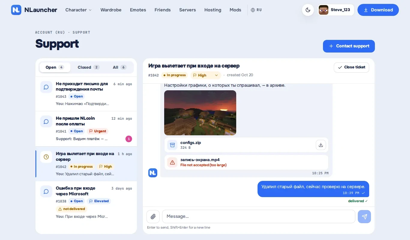Open ticket #1043 about email confirmation

coord(86,94)
